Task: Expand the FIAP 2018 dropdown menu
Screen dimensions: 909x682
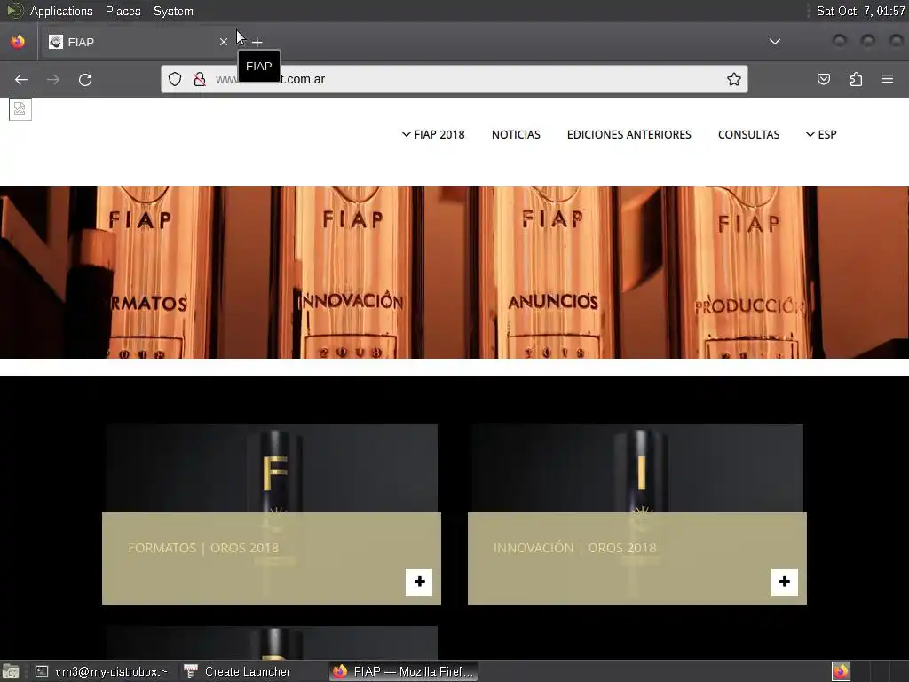Action: coord(433,135)
